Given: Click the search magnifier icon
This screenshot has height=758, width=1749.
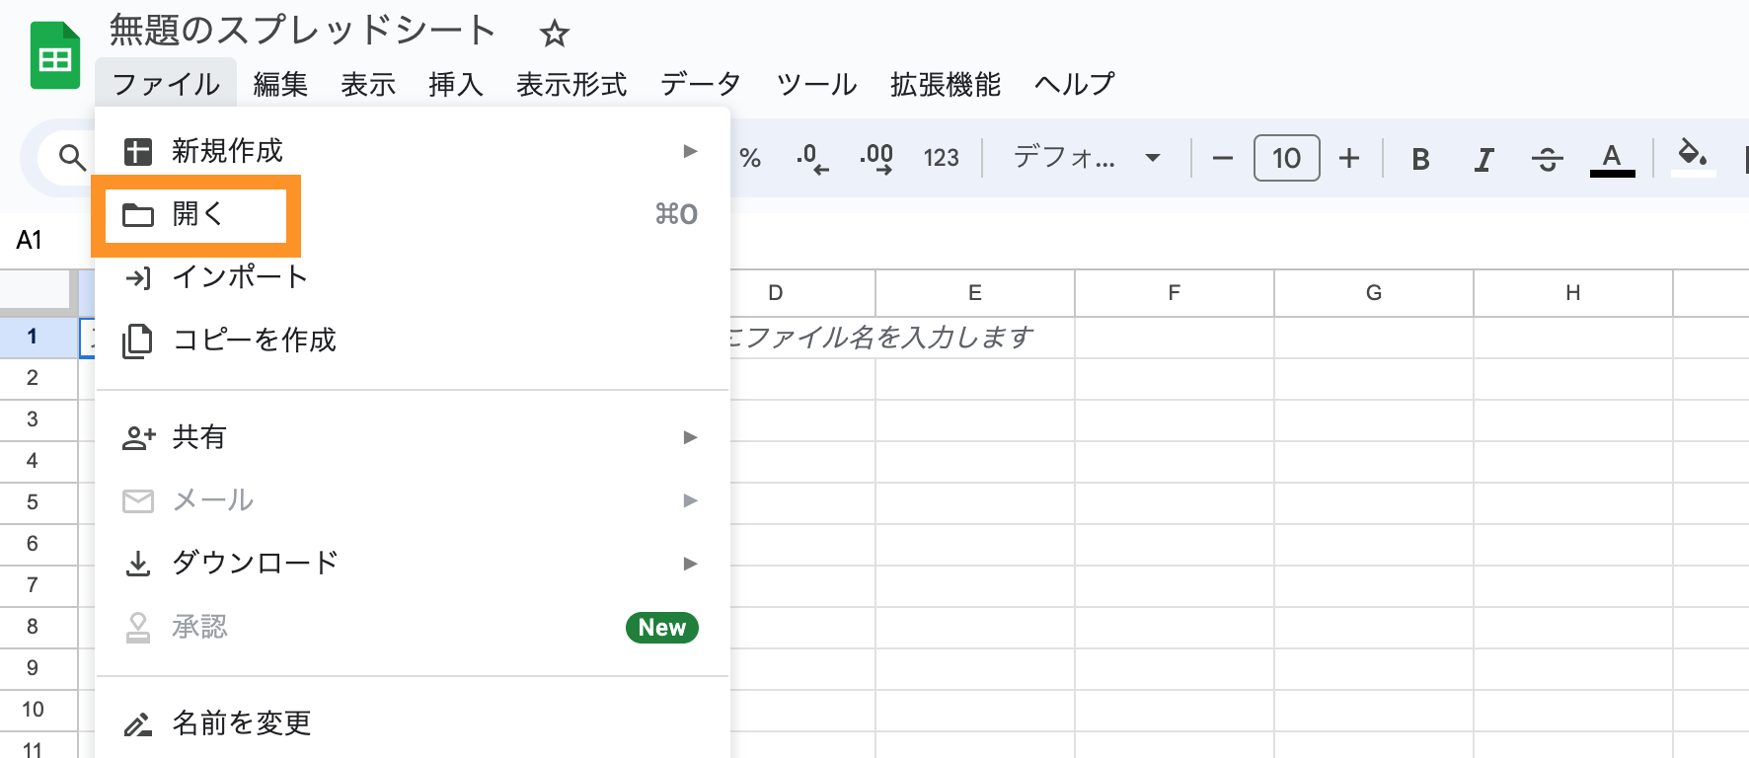Looking at the screenshot, I should [x=71, y=157].
